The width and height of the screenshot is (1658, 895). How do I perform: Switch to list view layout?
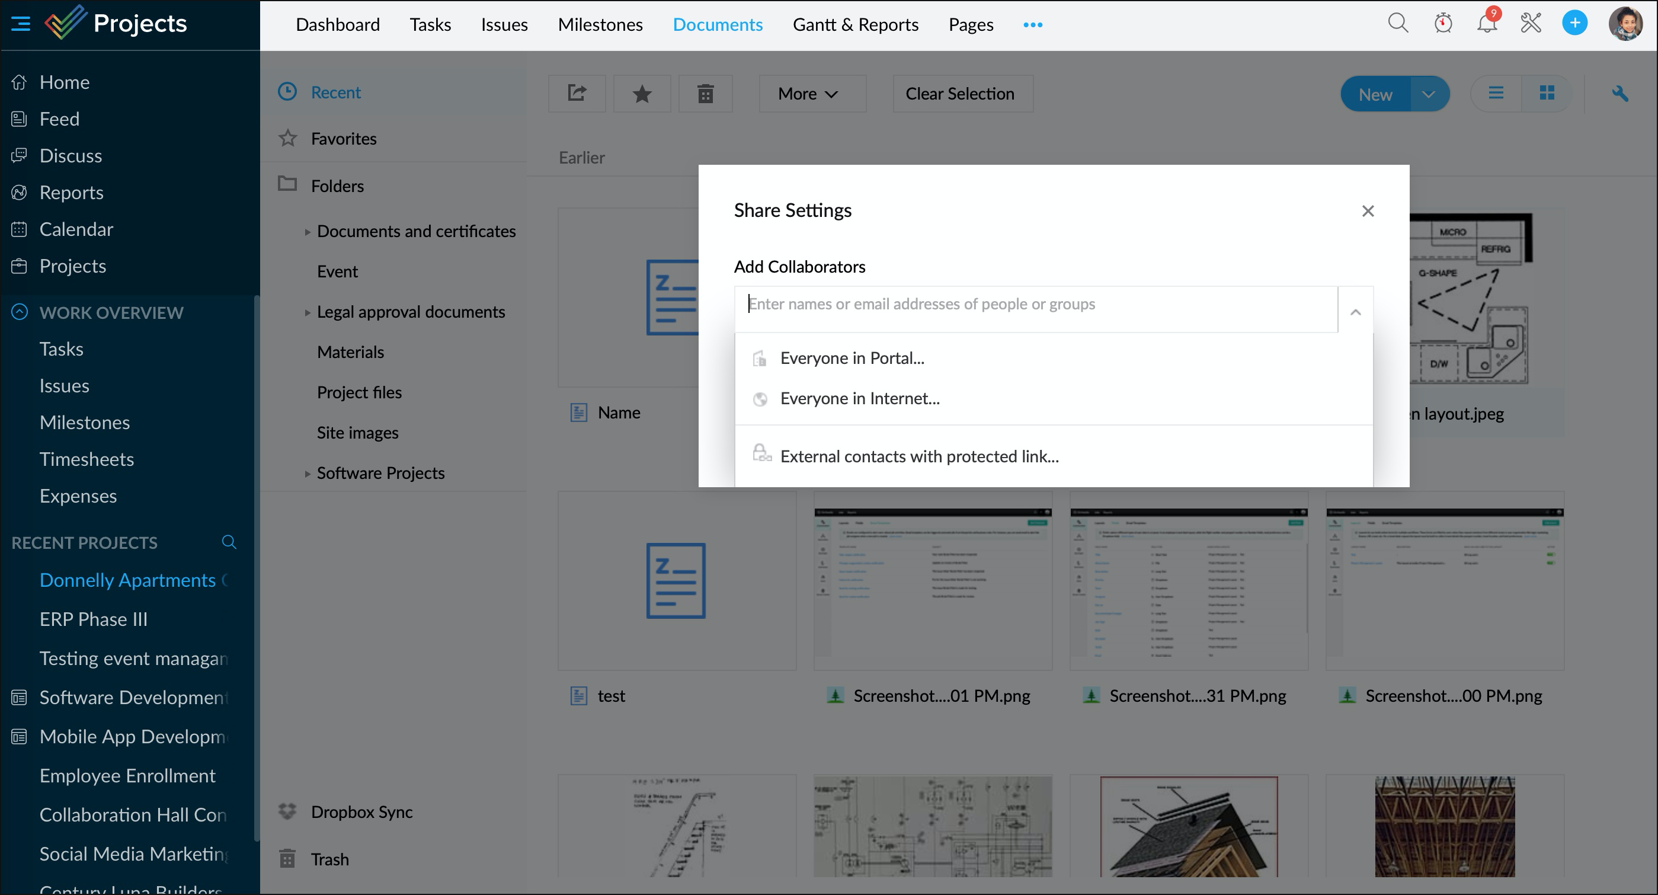[x=1496, y=94]
